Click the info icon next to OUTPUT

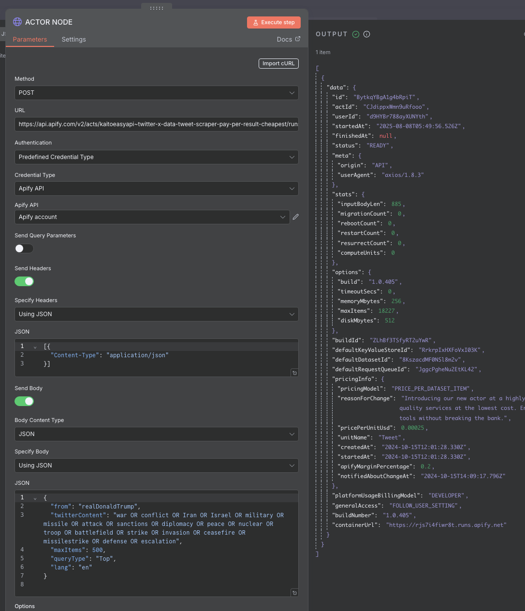366,34
